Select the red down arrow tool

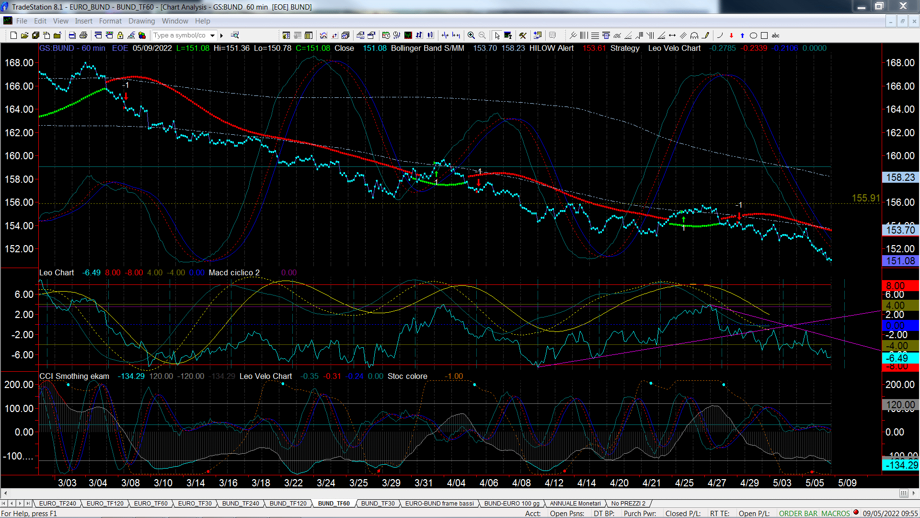[731, 35]
